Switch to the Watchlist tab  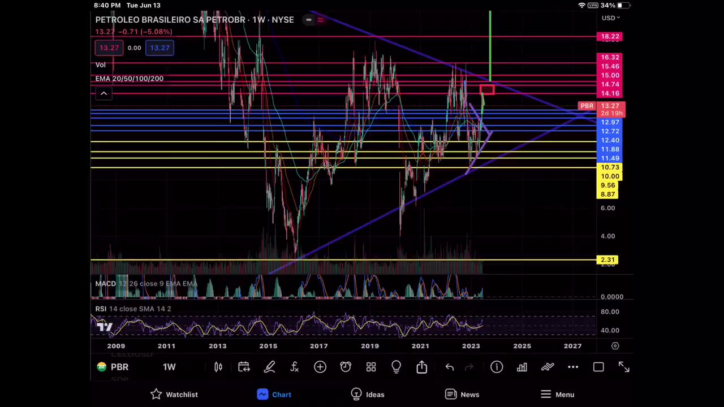coord(174,395)
